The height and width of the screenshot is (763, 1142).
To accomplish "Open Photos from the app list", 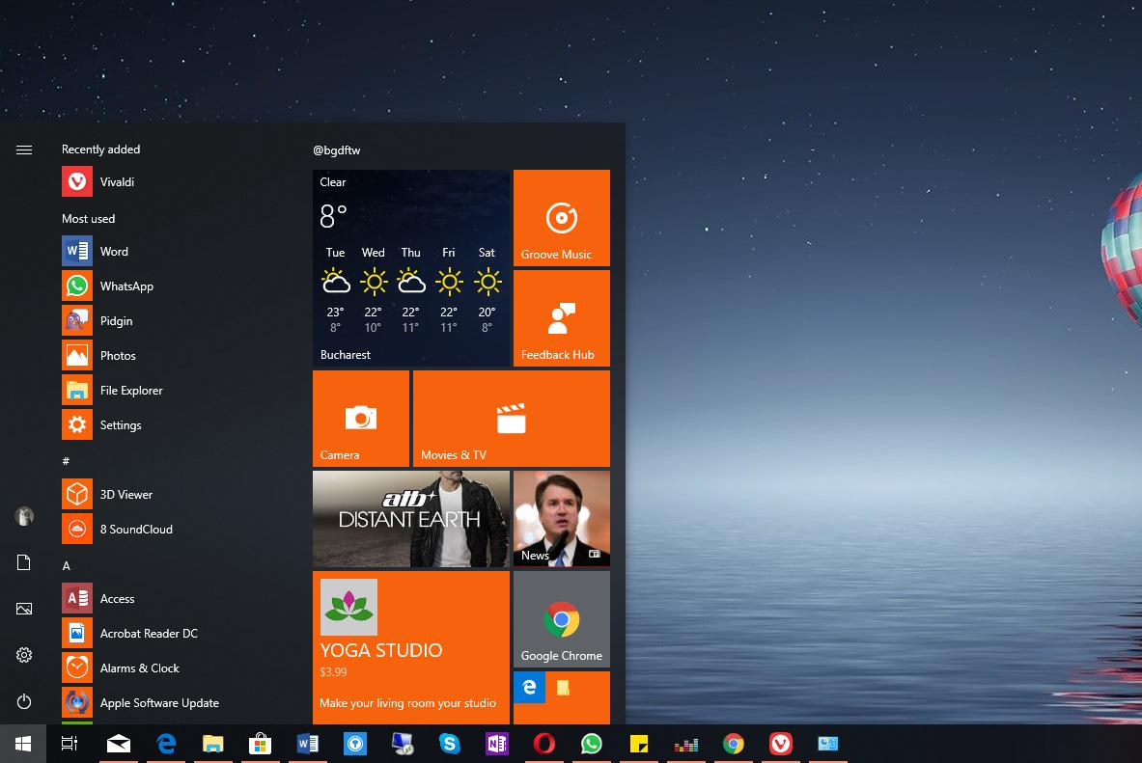I will click(177, 355).
